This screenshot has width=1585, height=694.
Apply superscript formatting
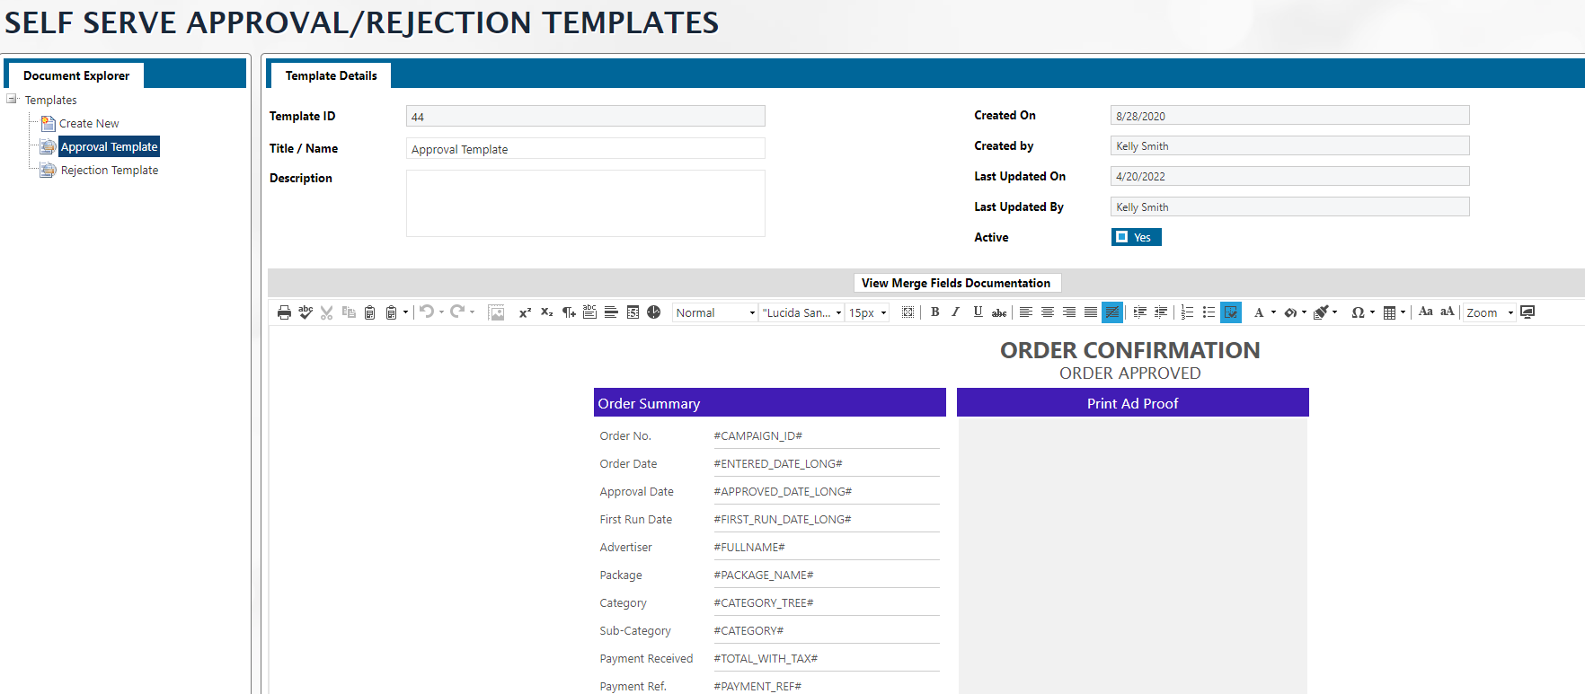[525, 312]
